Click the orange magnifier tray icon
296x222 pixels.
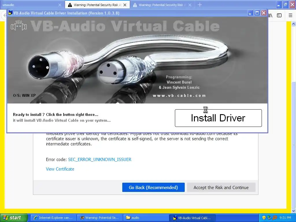click(275, 218)
